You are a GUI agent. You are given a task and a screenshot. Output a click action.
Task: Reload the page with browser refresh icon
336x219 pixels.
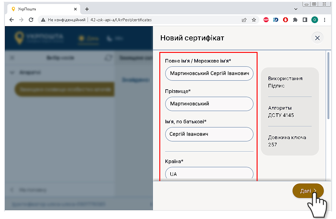point(31,20)
